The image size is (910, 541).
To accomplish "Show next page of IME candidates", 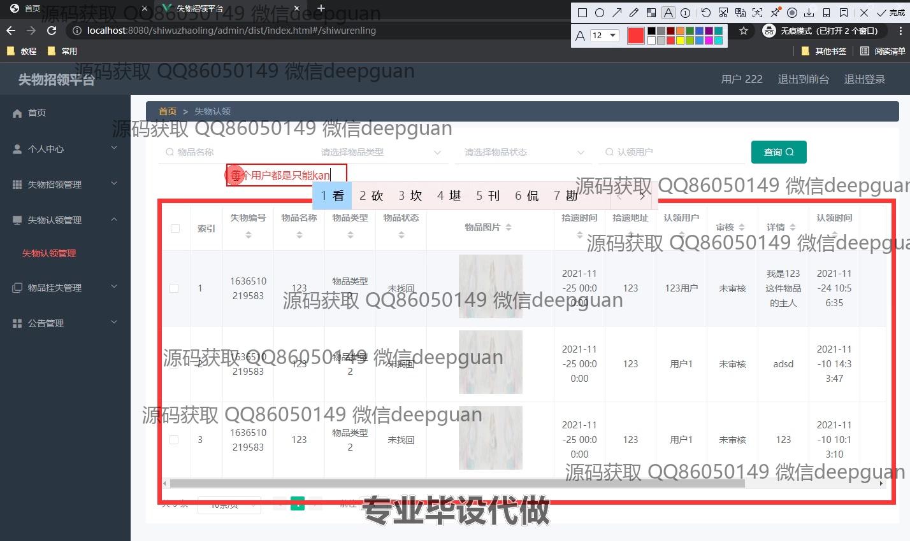I will (x=642, y=196).
